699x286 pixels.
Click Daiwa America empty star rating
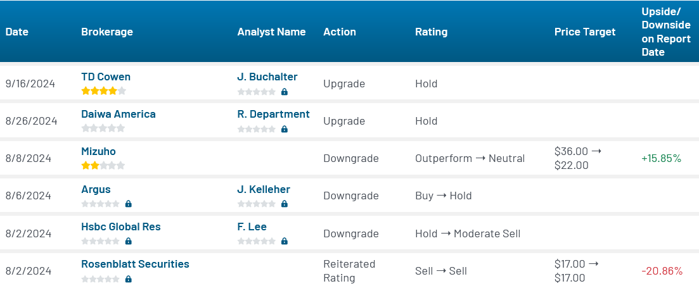[103, 128]
